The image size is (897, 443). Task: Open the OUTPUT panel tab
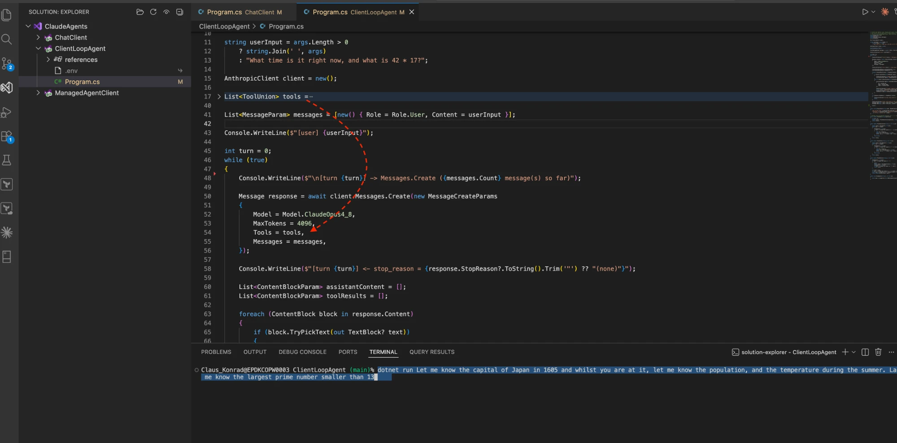[x=255, y=352]
